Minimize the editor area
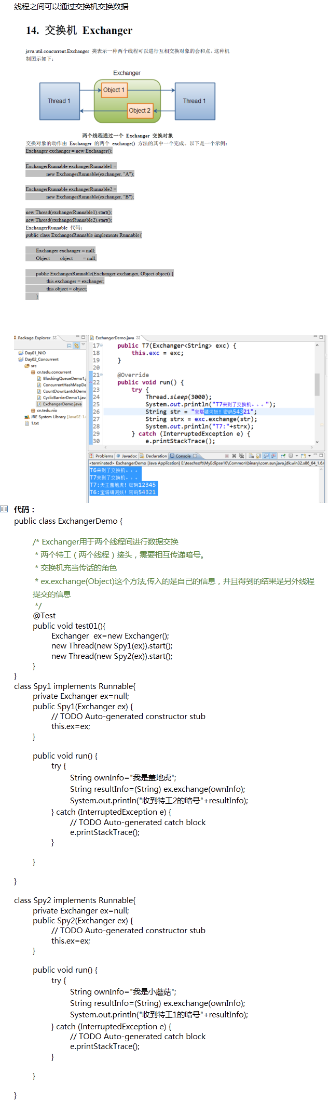 [x=316, y=337]
